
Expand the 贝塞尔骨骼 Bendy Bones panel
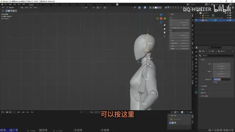coord(201,86)
